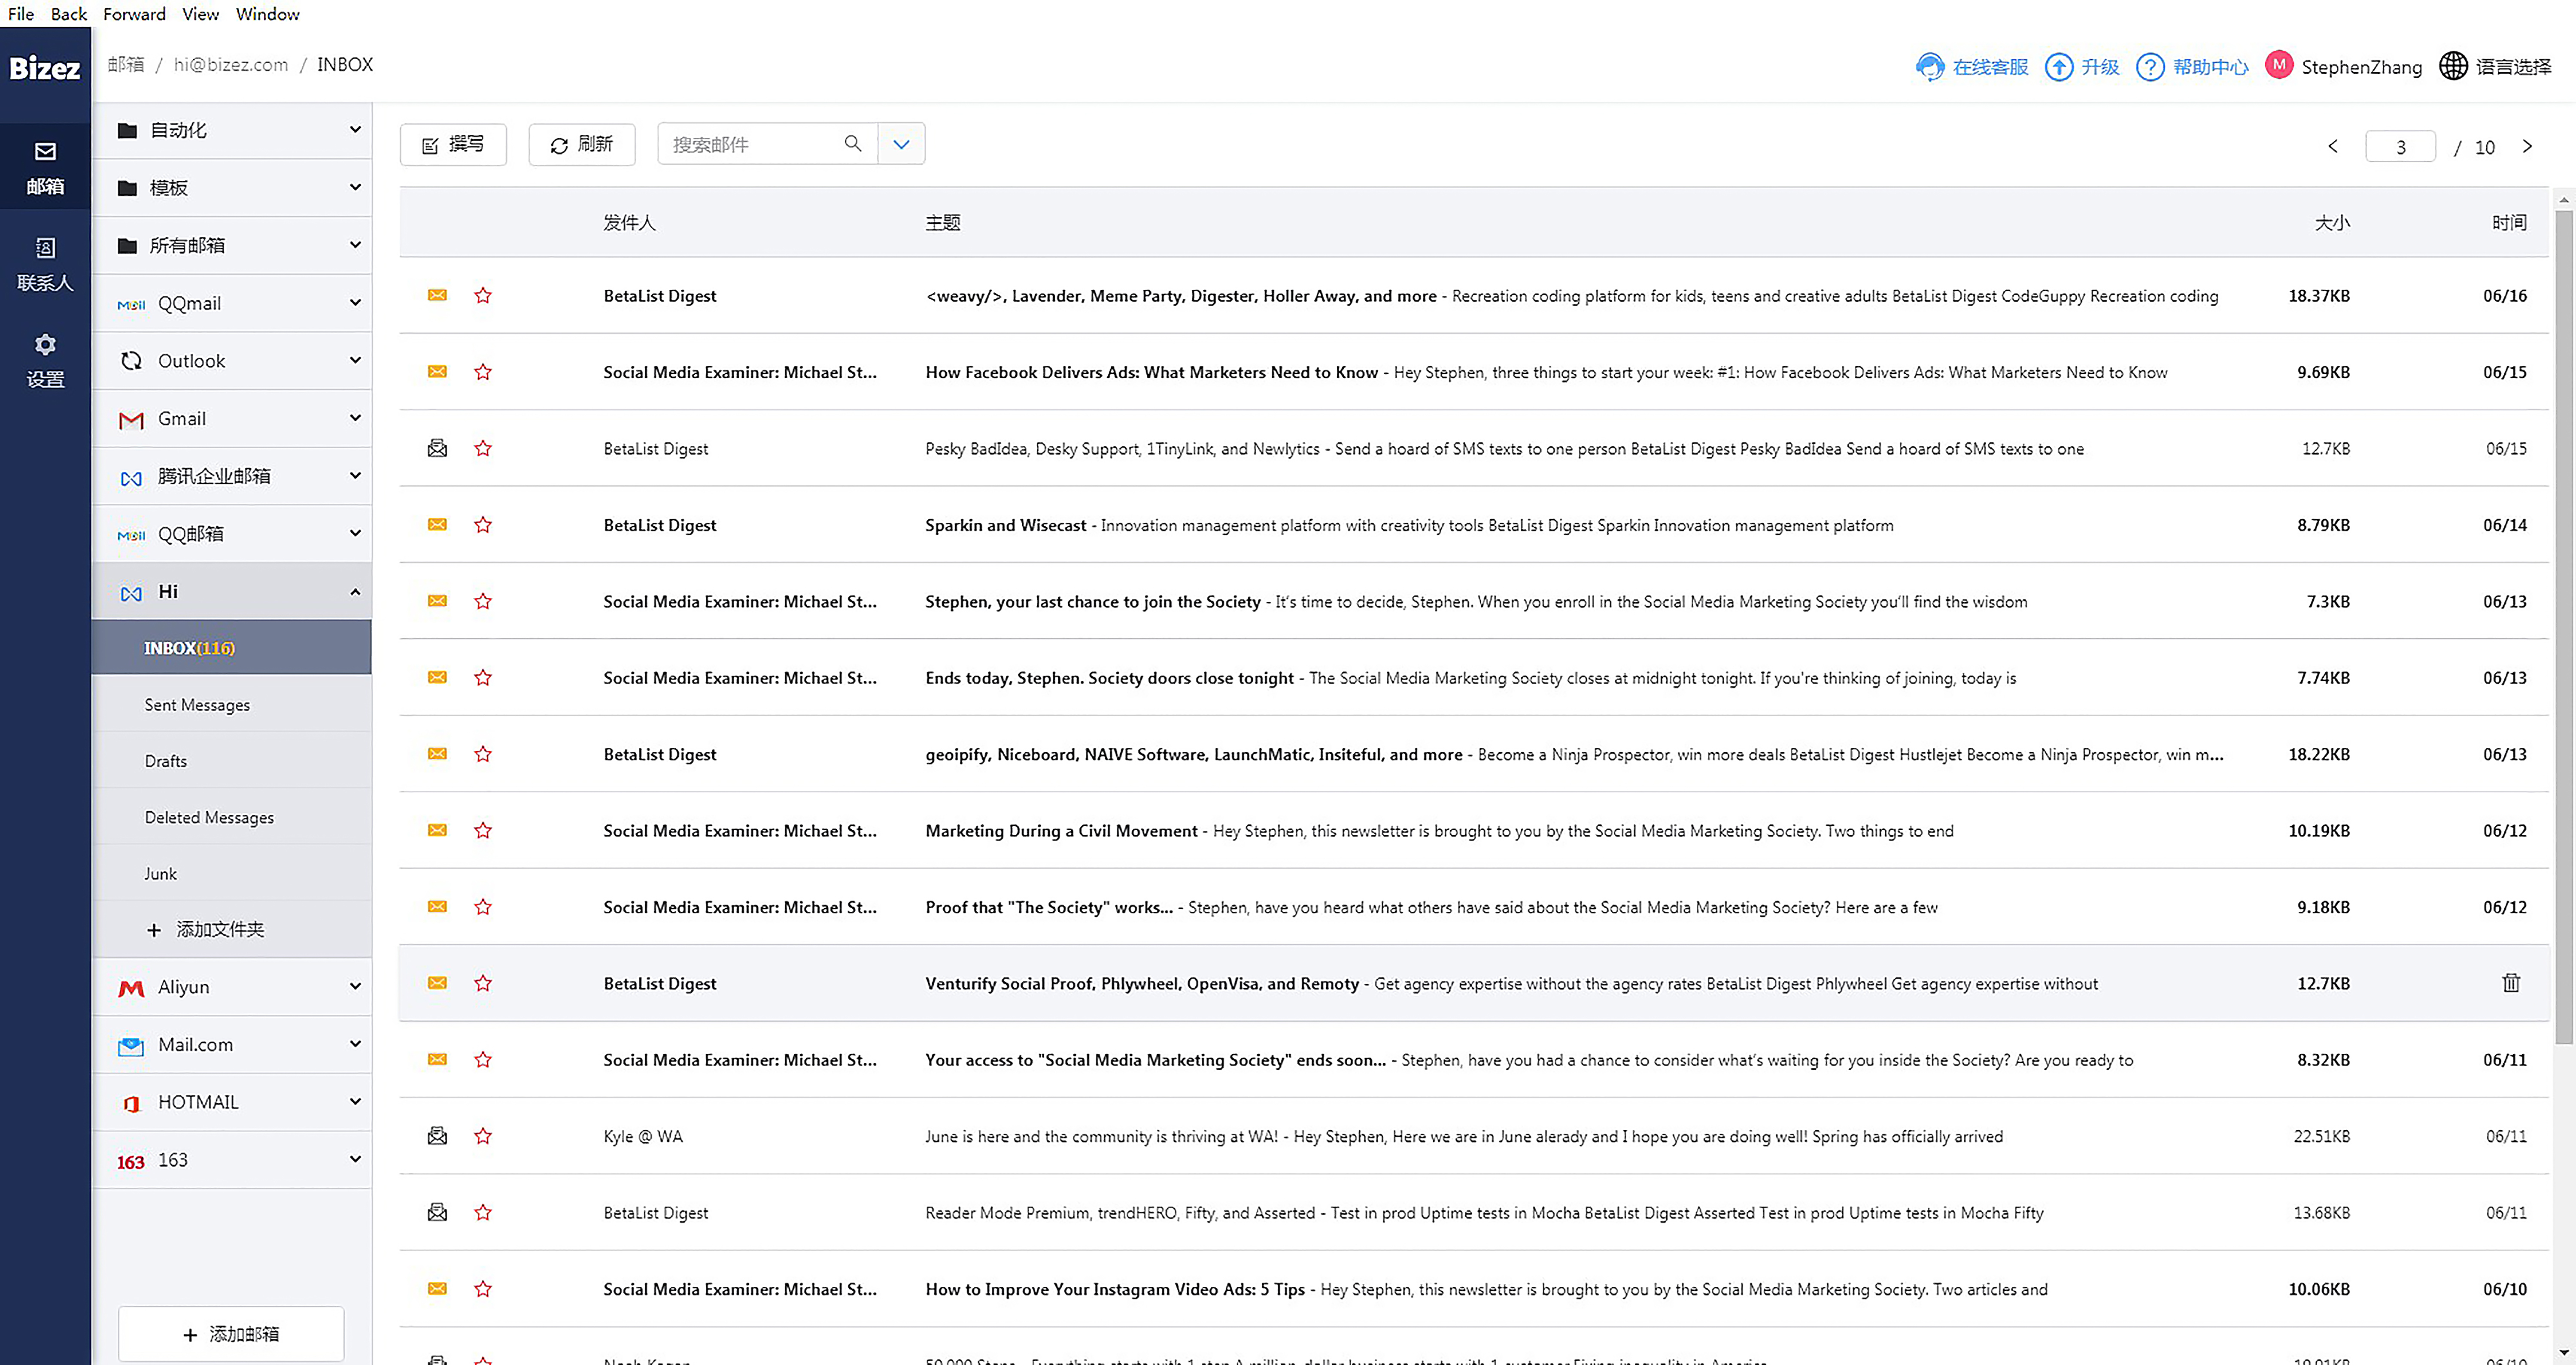Click the page number input field
Screen dimensions: 2576x1365
[2400, 147]
